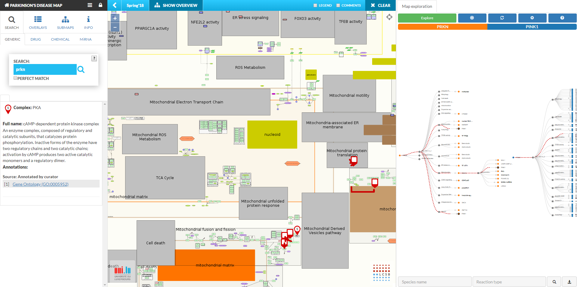Zoom out the map with minus button

115,27
